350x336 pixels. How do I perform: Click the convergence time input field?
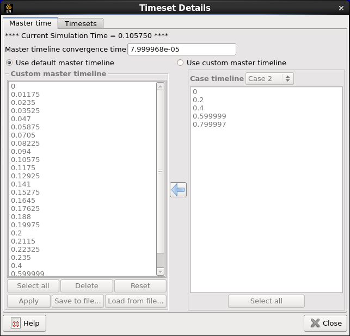click(x=182, y=49)
